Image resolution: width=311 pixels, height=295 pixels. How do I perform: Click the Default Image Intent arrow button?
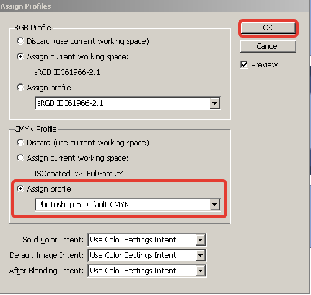pyautogui.click(x=200, y=255)
